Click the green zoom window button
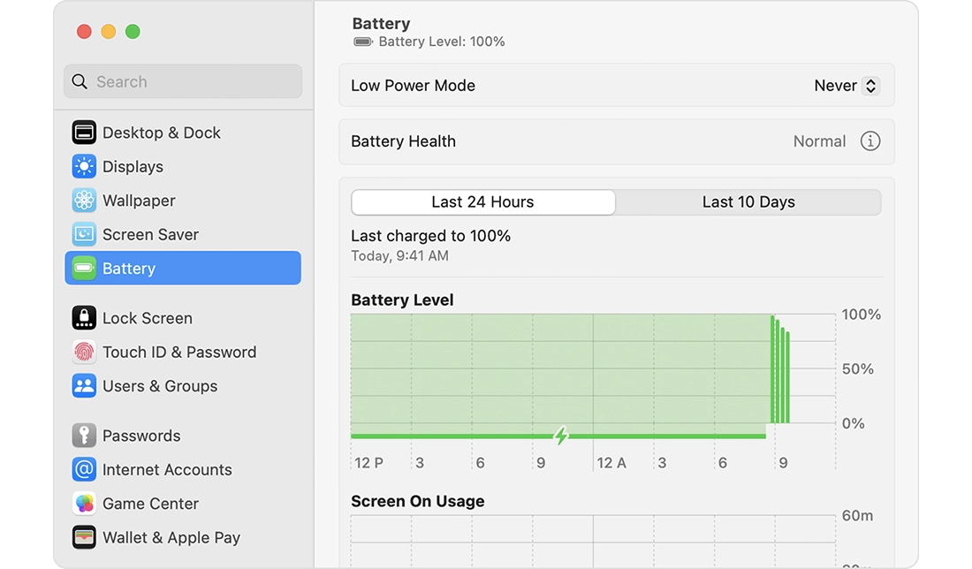972x569 pixels. coord(133,32)
